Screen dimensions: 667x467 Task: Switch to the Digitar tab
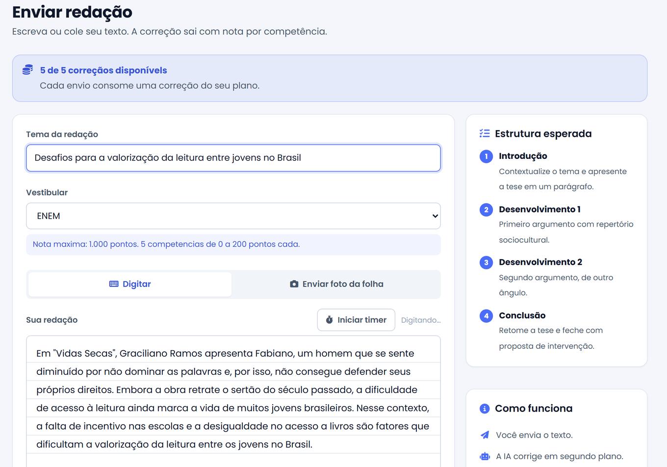click(130, 284)
